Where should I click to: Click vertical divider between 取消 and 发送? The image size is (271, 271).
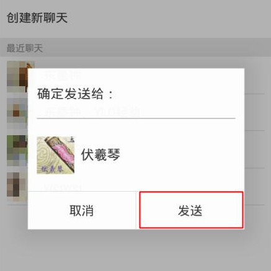coord(136,210)
